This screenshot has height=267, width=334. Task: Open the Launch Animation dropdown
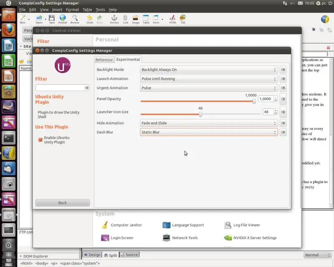coord(209,79)
